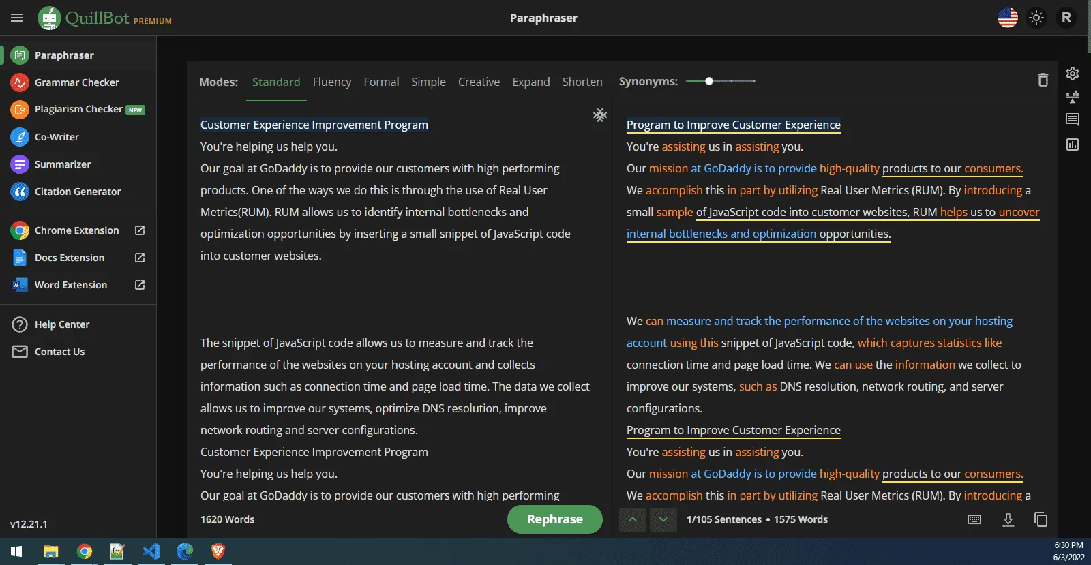Toggle light mode with the sun icon
Image resolution: width=1091 pixels, height=565 pixels.
(1036, 18)
